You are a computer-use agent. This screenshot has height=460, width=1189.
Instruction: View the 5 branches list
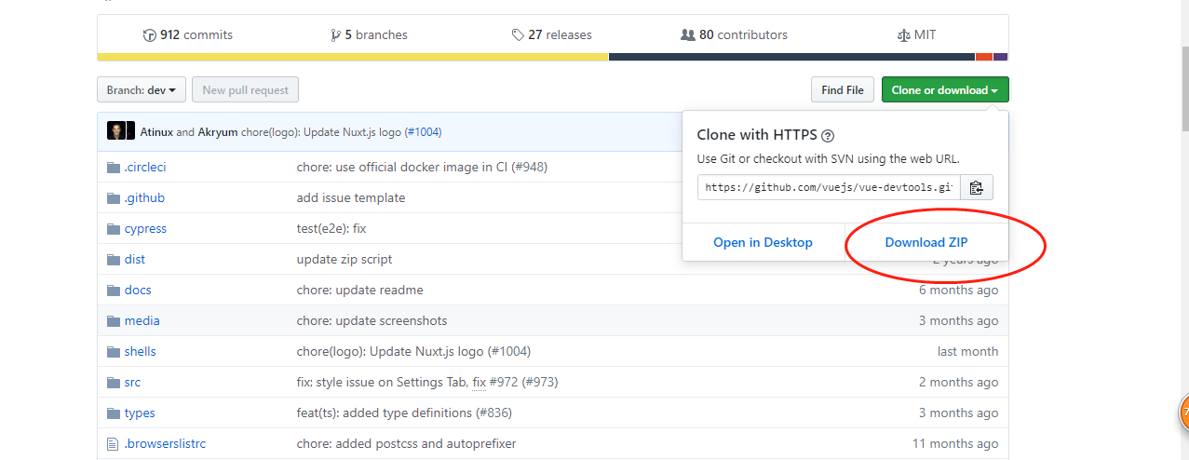click(369, 35)
